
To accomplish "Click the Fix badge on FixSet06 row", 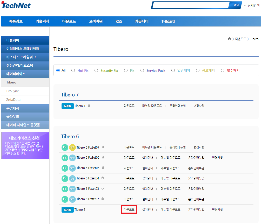I will click(65, 158).
